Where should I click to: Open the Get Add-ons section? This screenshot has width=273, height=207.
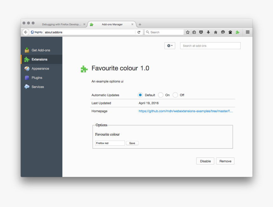(42, 50)
